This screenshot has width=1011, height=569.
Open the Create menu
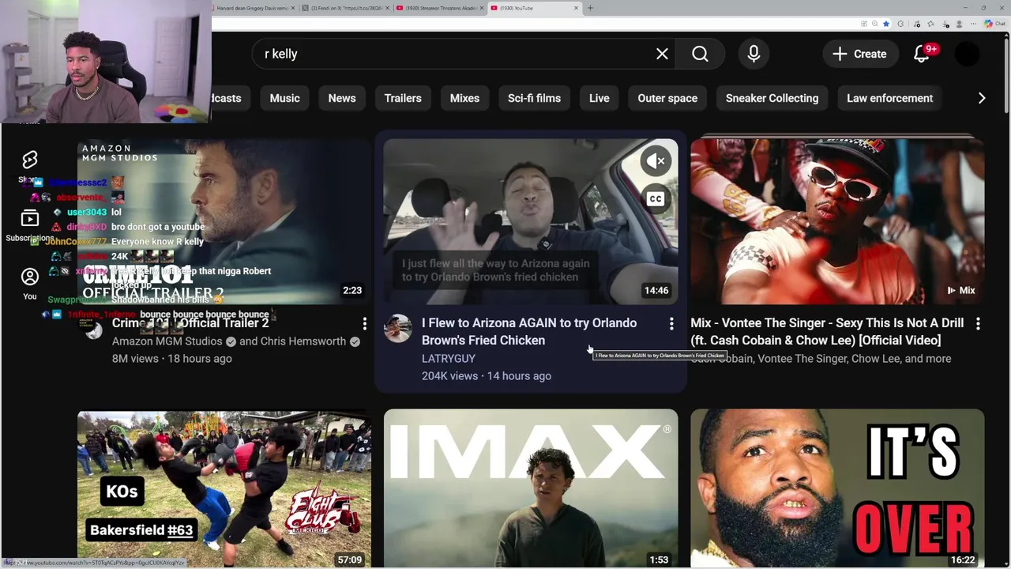859,54
